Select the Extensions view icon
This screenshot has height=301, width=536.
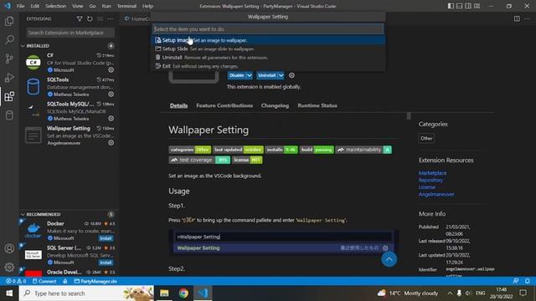(9, 97)
